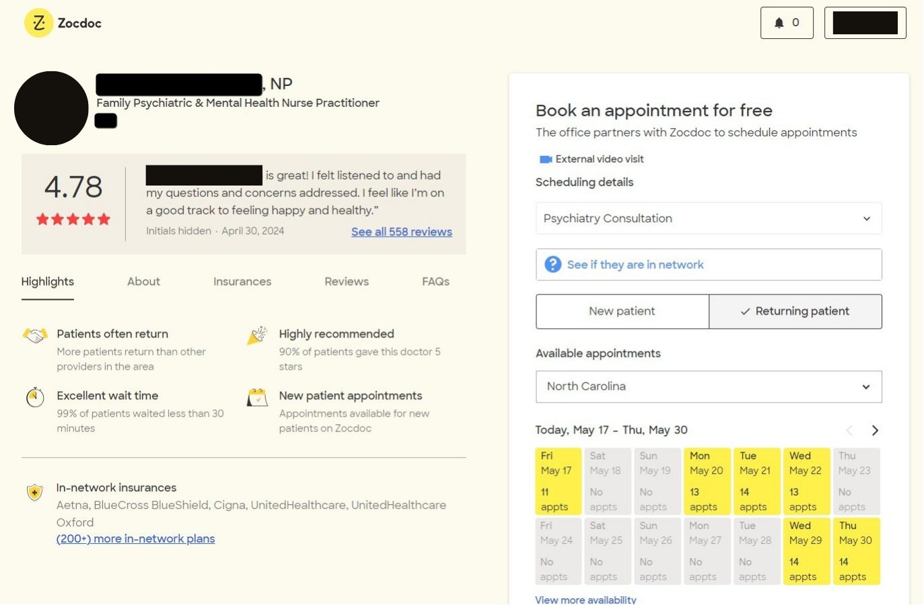Click the Patients often return handshake icon

(x=35, y=335)
